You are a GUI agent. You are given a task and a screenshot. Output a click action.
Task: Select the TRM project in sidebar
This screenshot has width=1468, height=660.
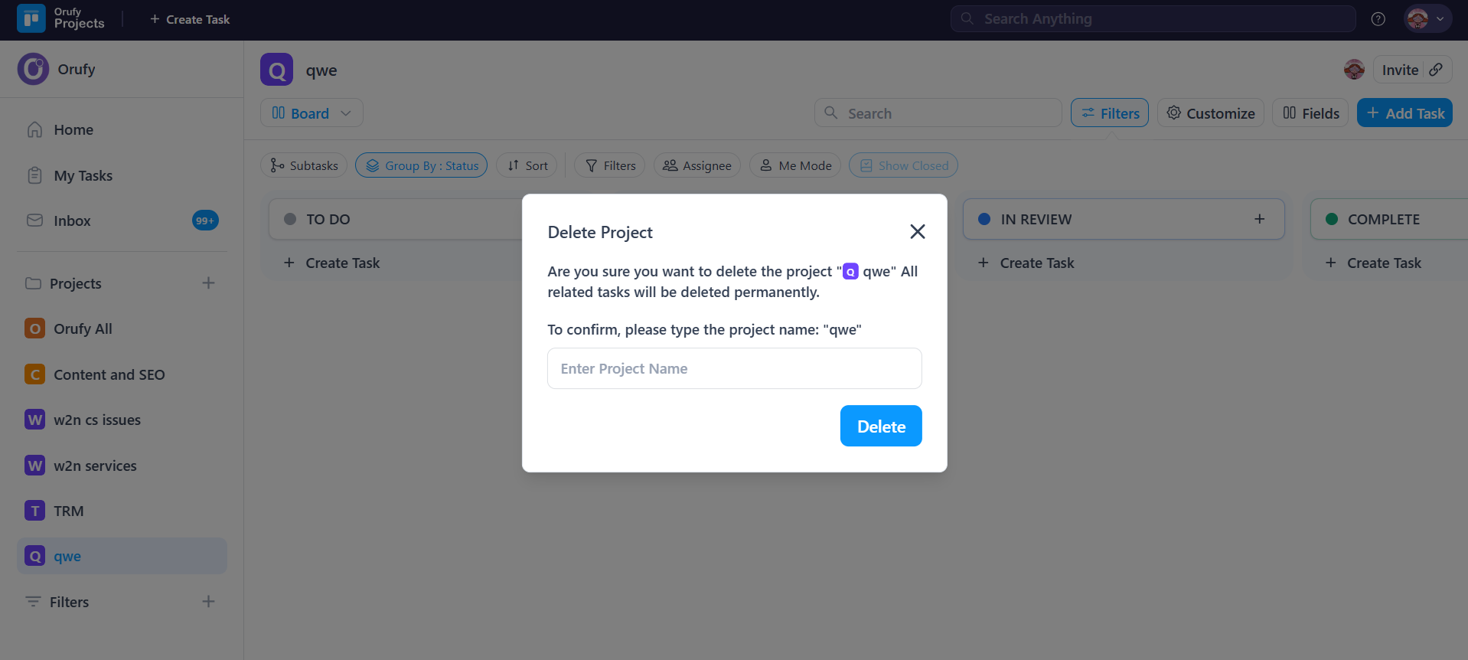tap(68, 511)
